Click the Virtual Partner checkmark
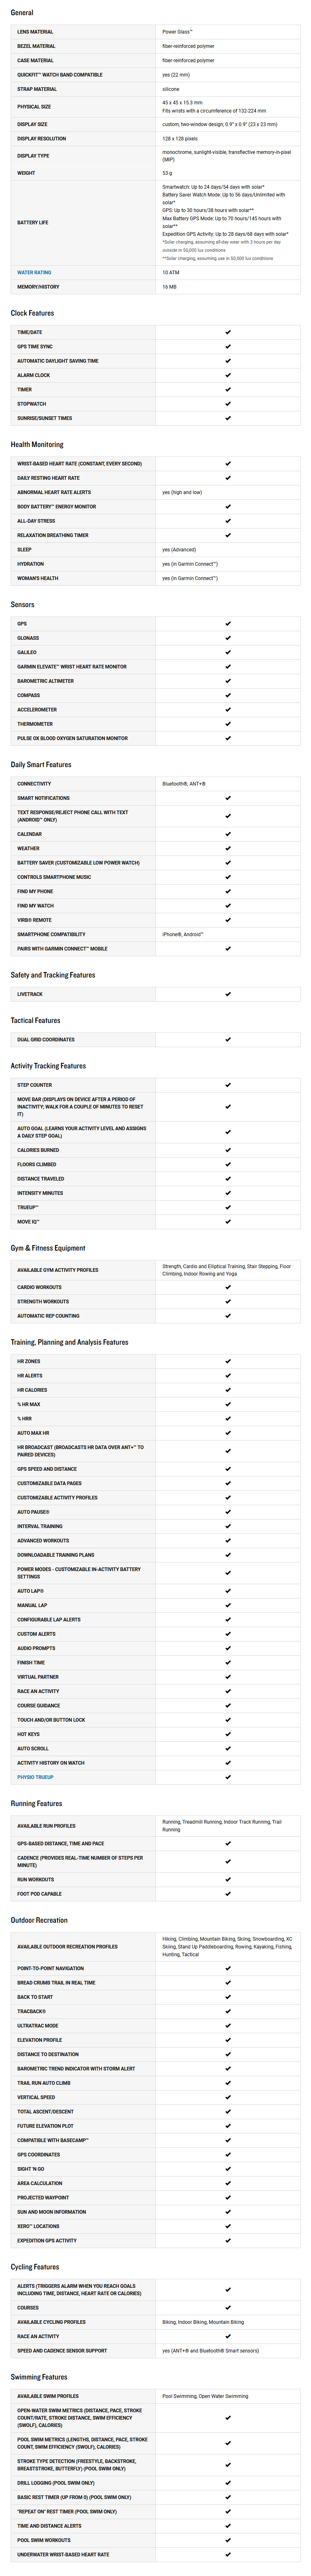 [x=227, y=1677]
